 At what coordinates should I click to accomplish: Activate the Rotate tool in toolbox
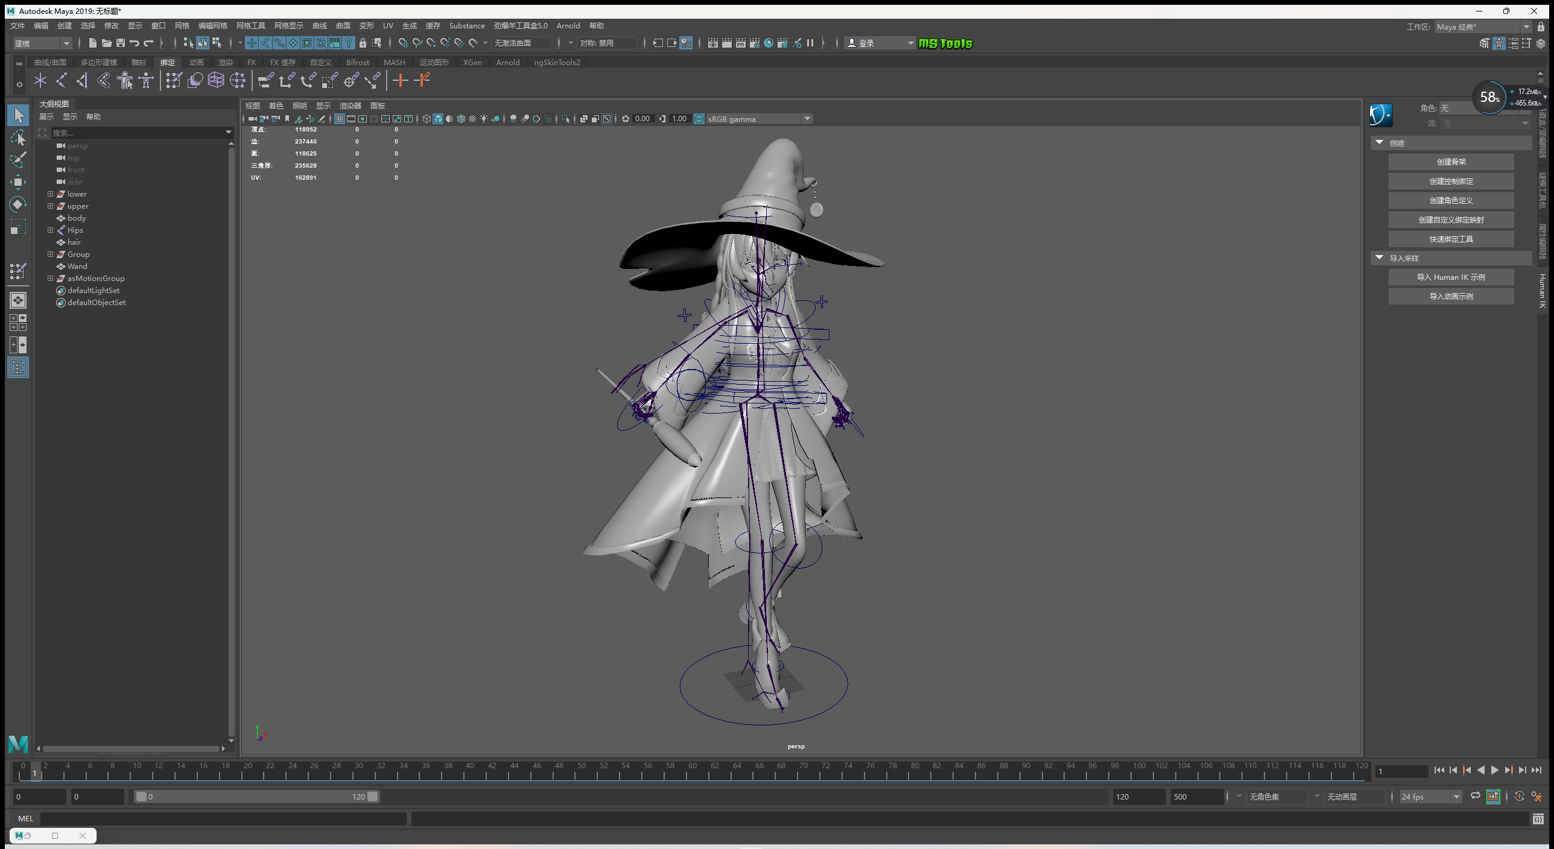pyautogui.click(x=18, y=204)
